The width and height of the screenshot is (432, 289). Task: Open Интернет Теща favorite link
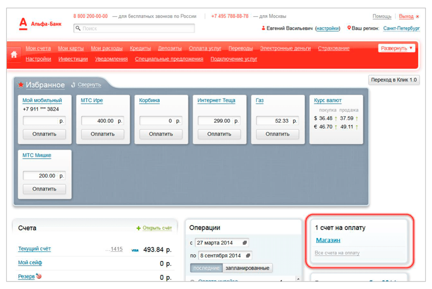point(216,100)
